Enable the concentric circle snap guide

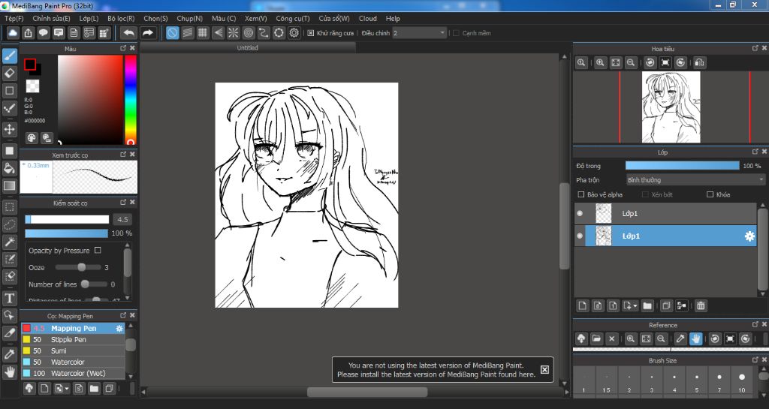click(248, 33)
